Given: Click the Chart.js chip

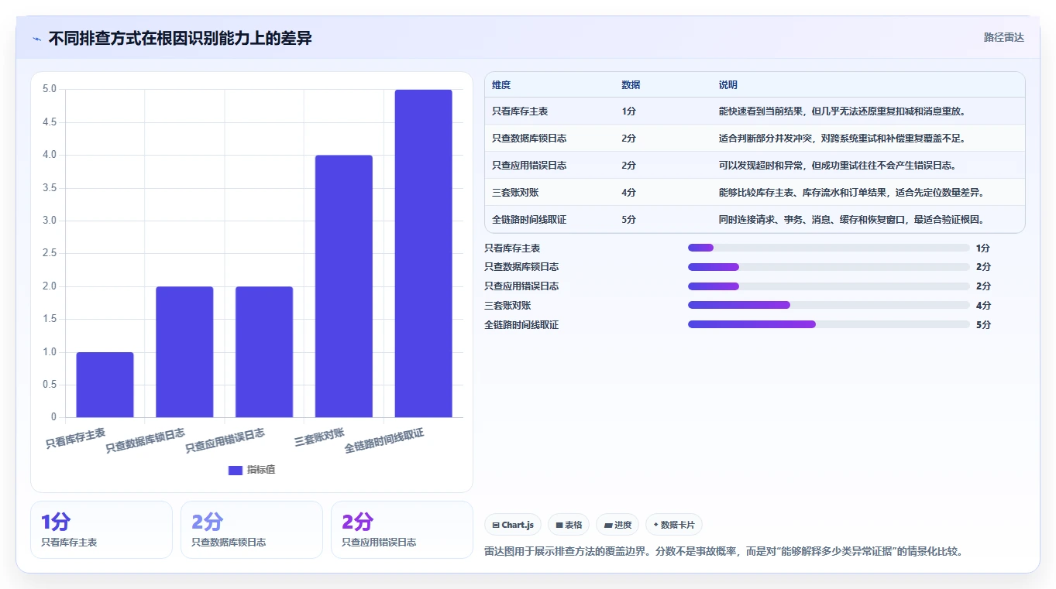Looking at the screenshot, I should 513,525.
